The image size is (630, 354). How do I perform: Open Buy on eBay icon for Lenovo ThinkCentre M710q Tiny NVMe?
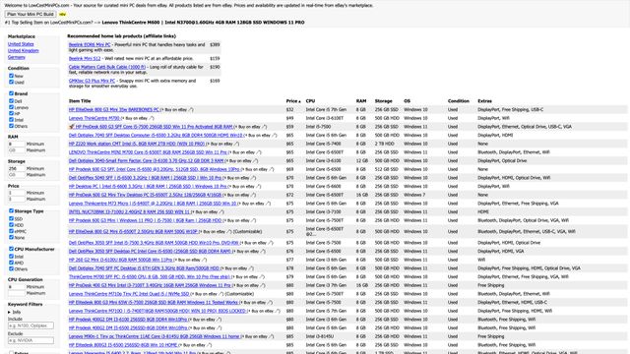220,294
